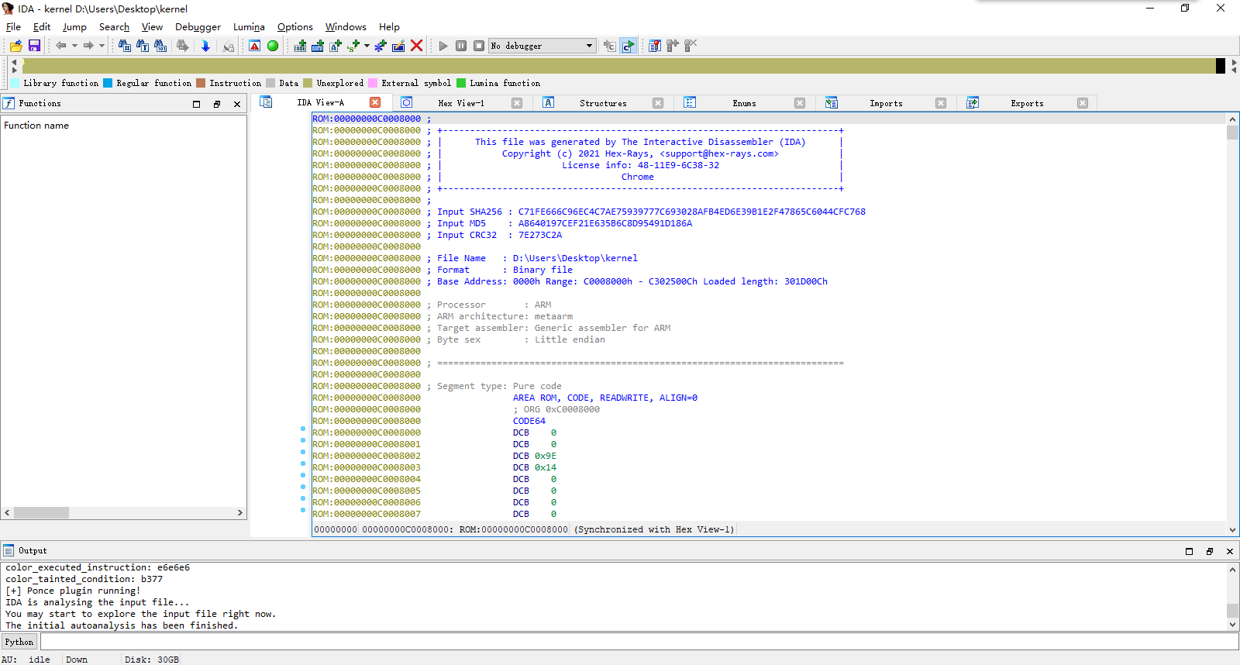Click the Open file toolbar icon

pos(15,46)
